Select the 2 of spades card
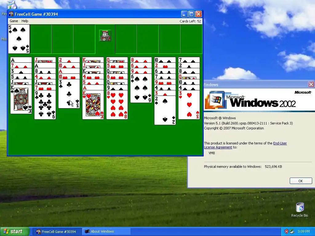The height and width of the screenshot is (236, 315). pyautogui.click(x=165, y=110)
